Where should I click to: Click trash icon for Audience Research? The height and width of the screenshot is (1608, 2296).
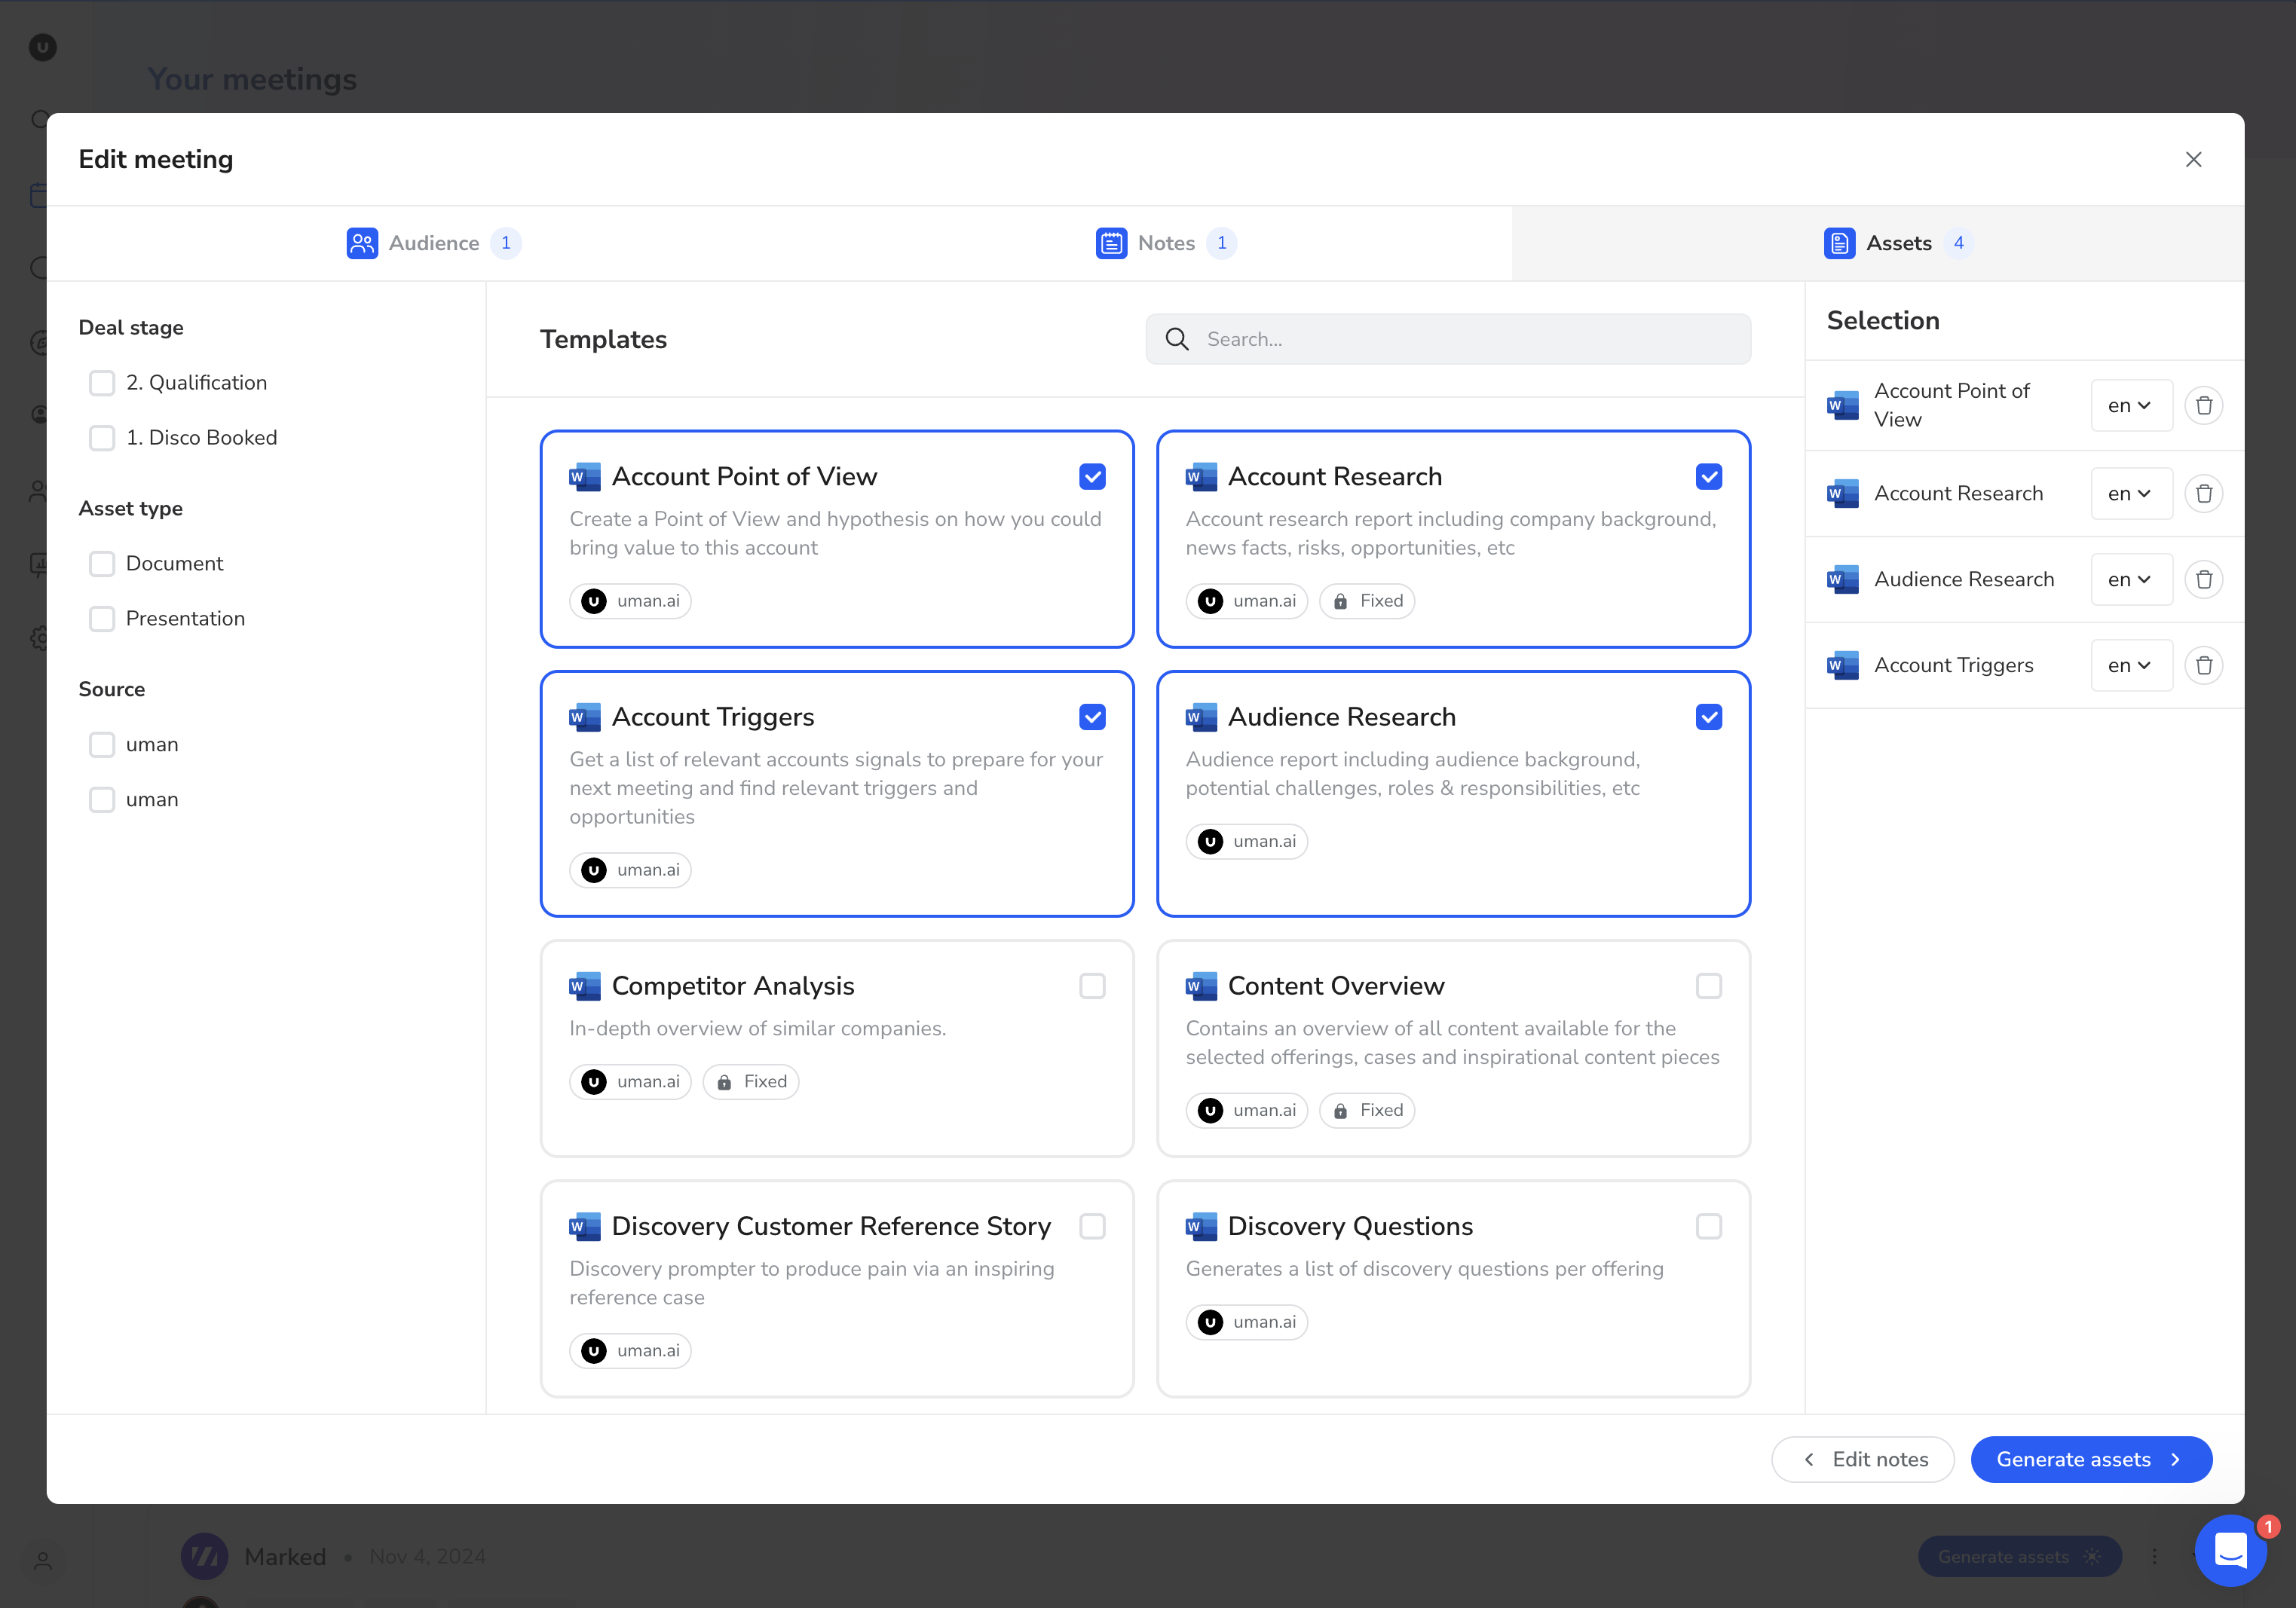[2203, 579]
